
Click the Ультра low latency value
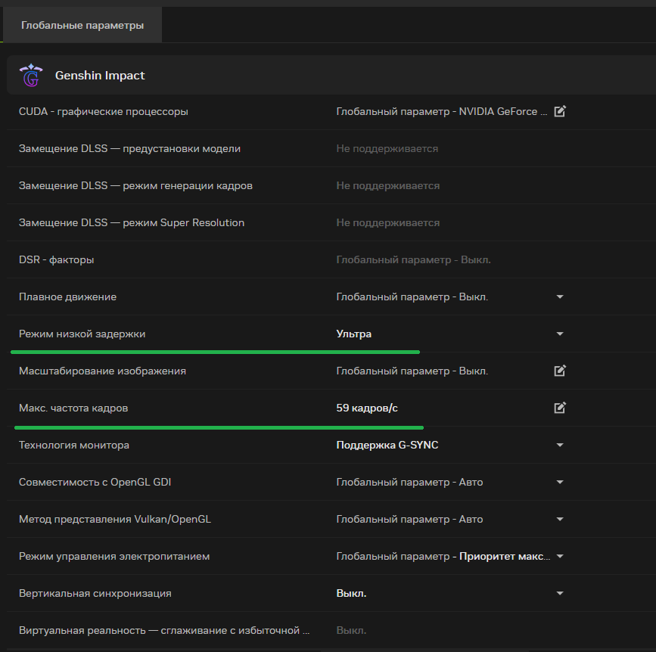point(354,334)
